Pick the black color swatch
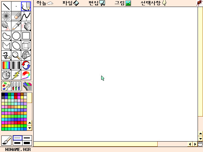Viewport: 203px width, 152px height. [3, 94]
